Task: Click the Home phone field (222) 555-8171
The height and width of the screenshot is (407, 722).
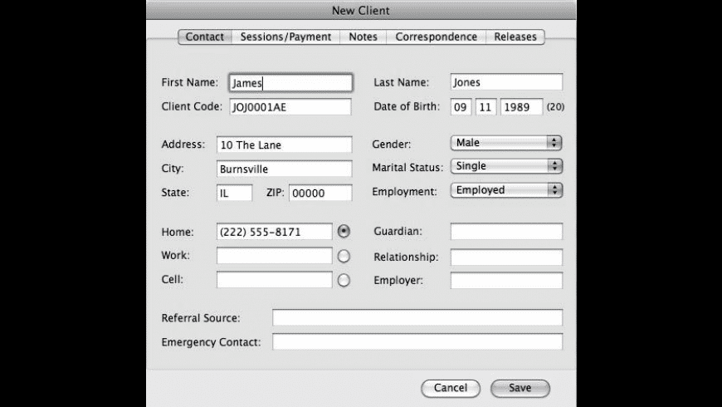Action: (275, 232)
